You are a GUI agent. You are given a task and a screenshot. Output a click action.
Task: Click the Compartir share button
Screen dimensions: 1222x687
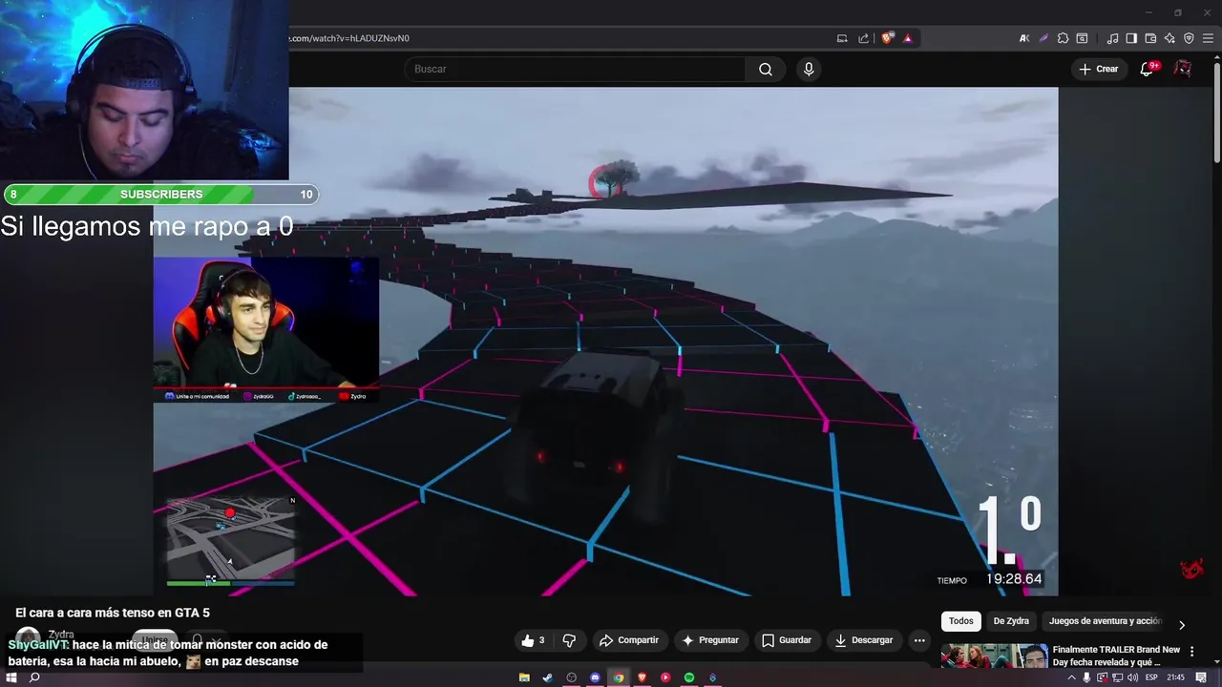coord(628,640)
